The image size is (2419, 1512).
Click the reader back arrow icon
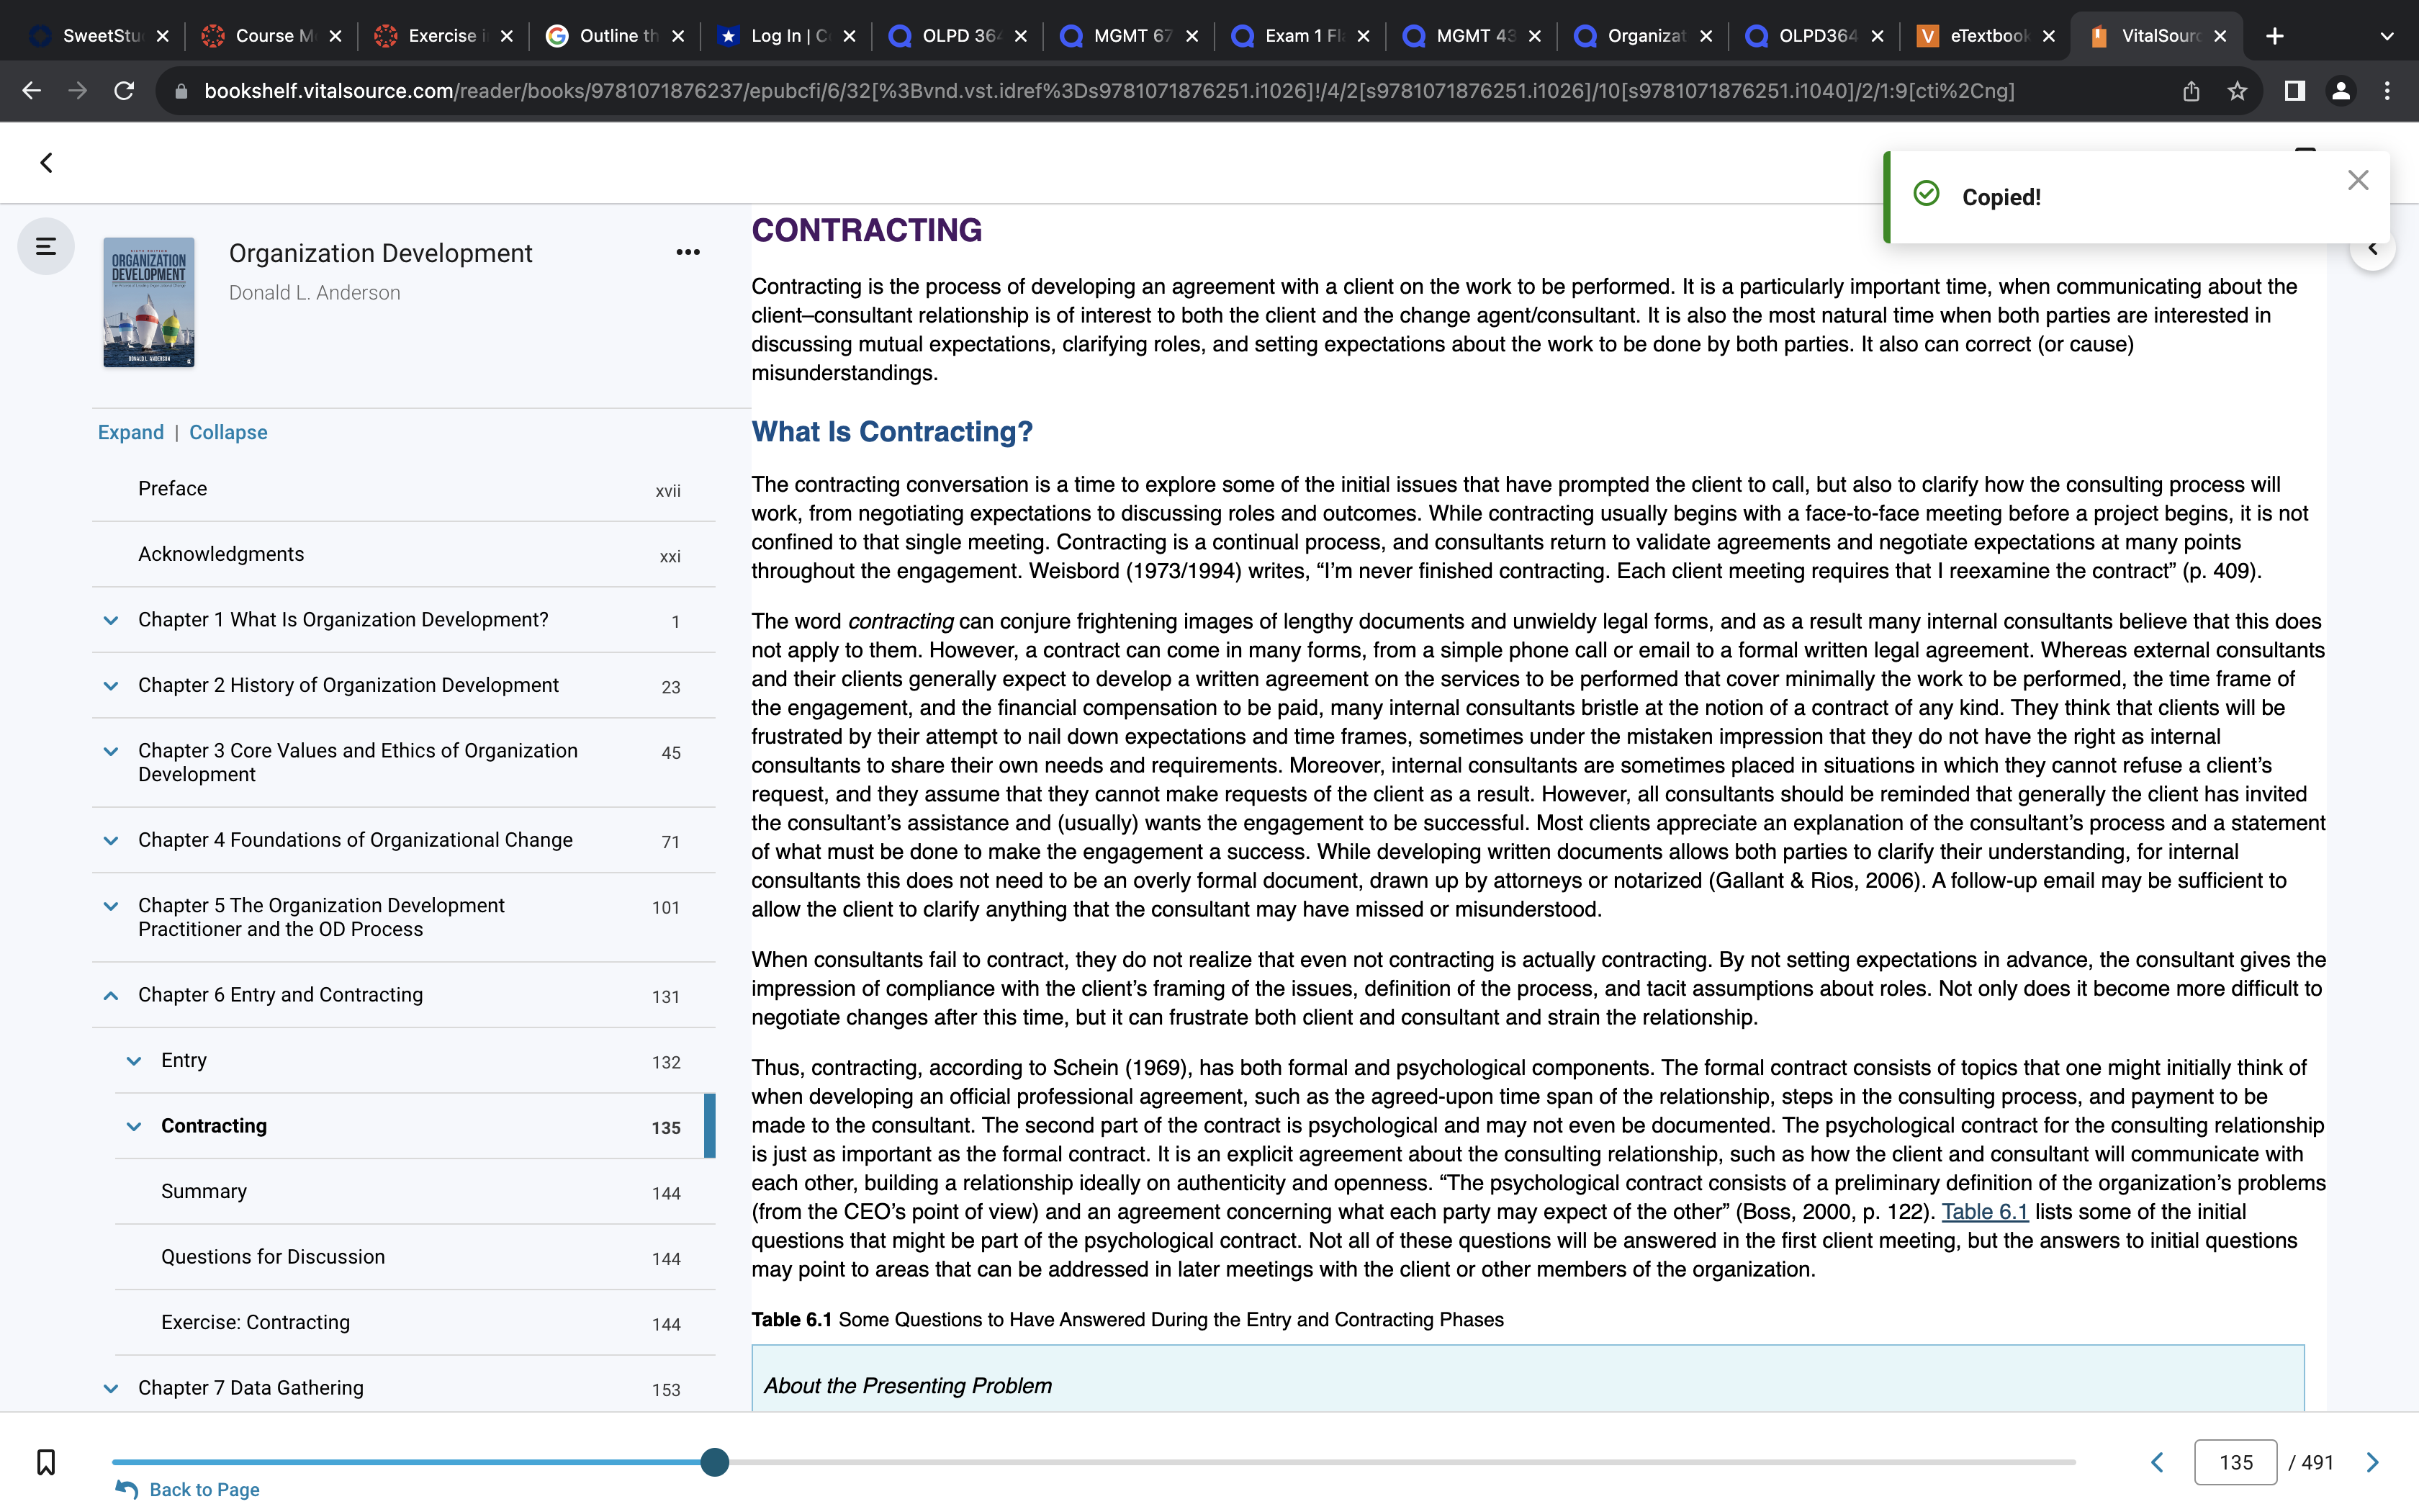[x=46, y=162]
